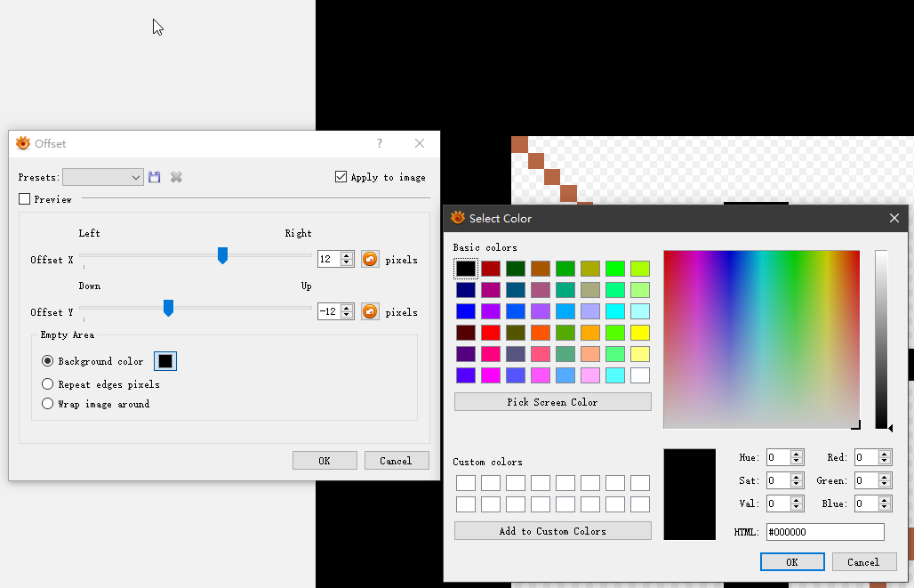
Task: Confirm color with OK in Select Color
Action: 791,562
